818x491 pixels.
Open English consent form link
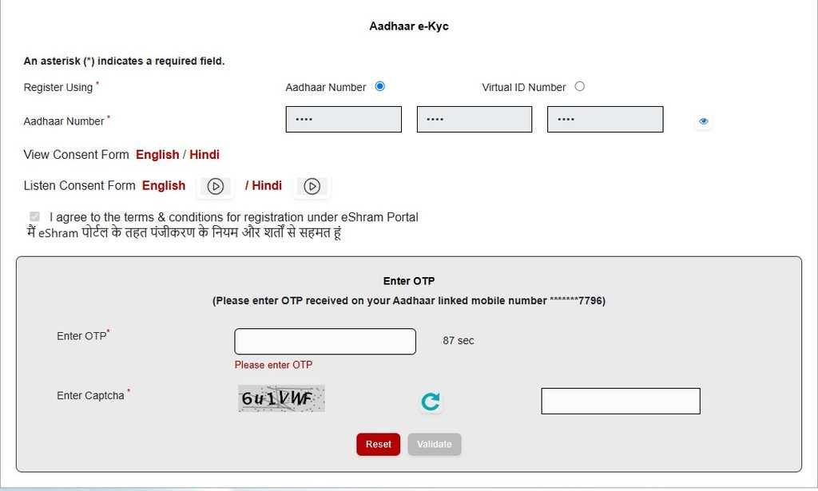(157, 155)
